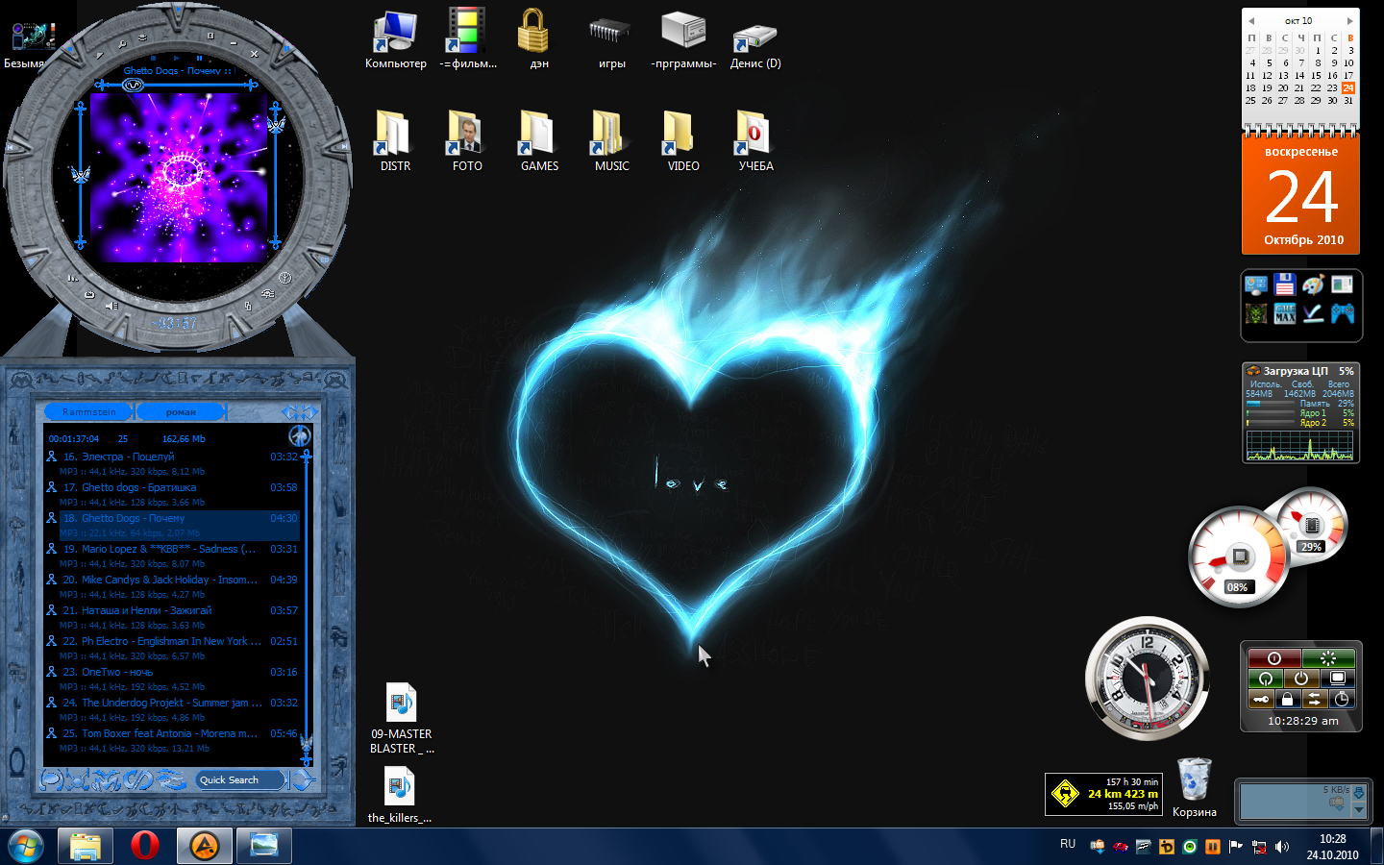Screen dimensions: 1384x865
Task: Go to previous month in calendar gadget
Action: pos(1250,20)
